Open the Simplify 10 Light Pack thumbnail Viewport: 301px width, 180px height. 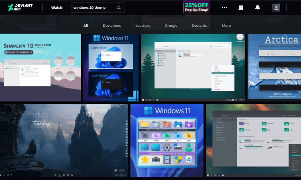coord(41,68)
